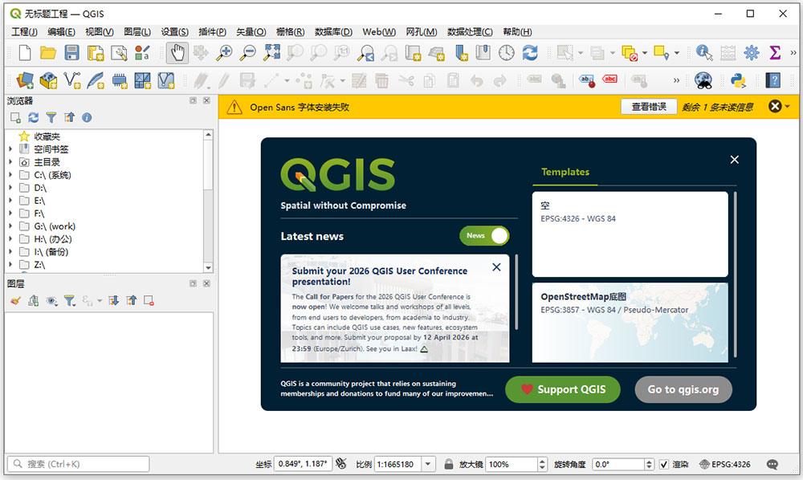The height and width of the screenshot is (480, 803).
Task: Increase 旋转角度 with the stepper arrow
Action: tap(650, 460)
